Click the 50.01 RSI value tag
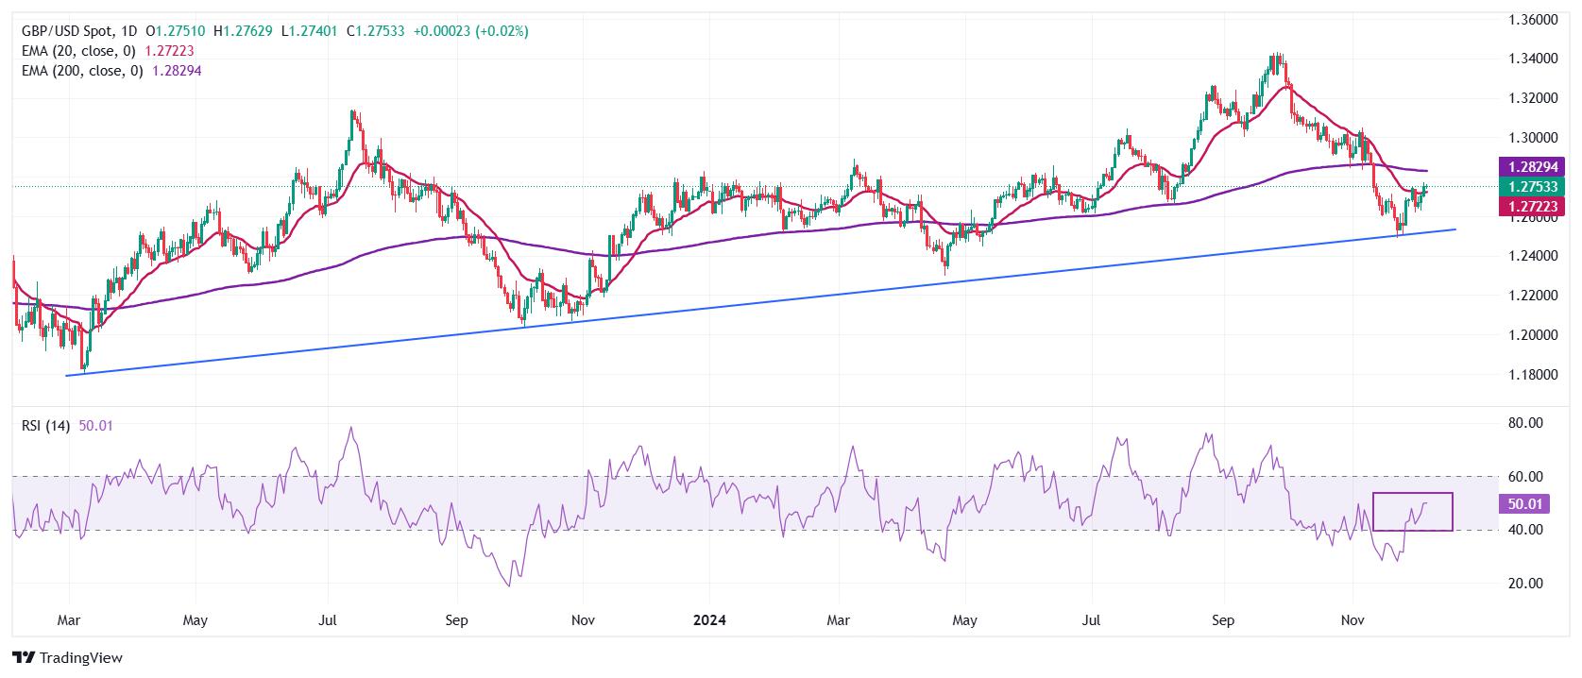 tap(1524, 505)
